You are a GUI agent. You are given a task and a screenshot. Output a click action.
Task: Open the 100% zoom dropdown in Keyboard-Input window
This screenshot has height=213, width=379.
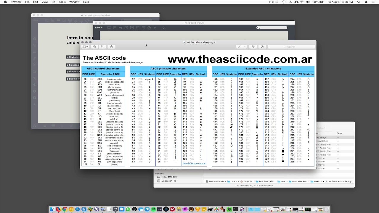click(99, 28)
